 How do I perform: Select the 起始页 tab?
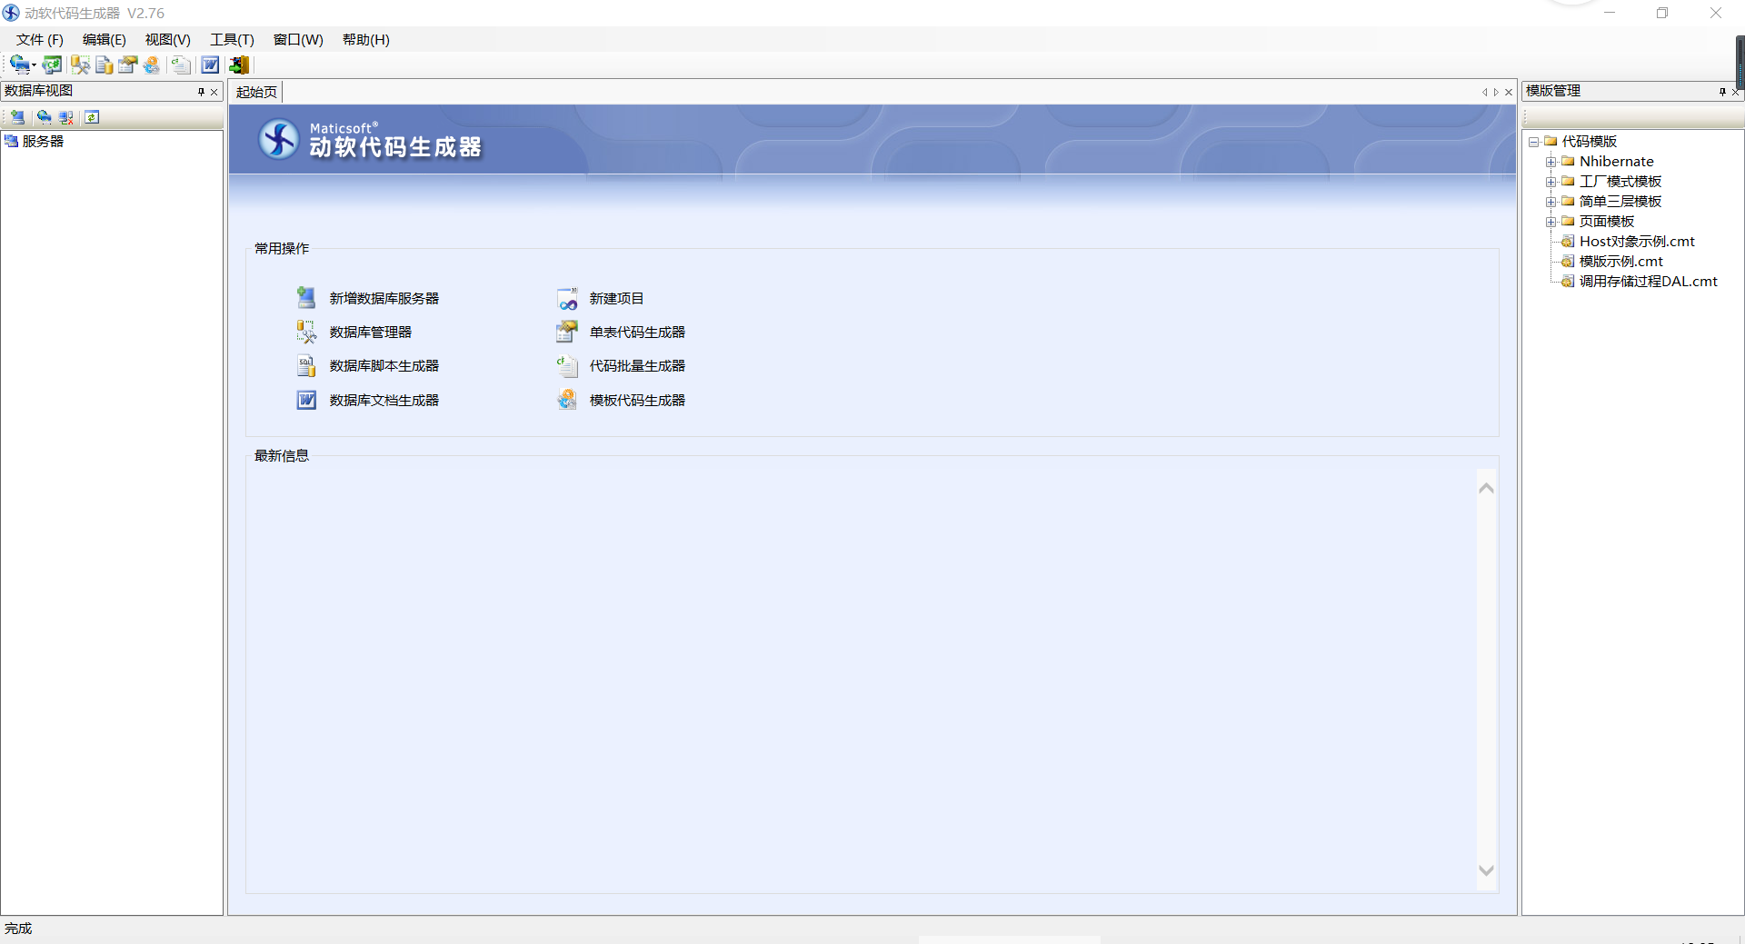coord(256,92)
